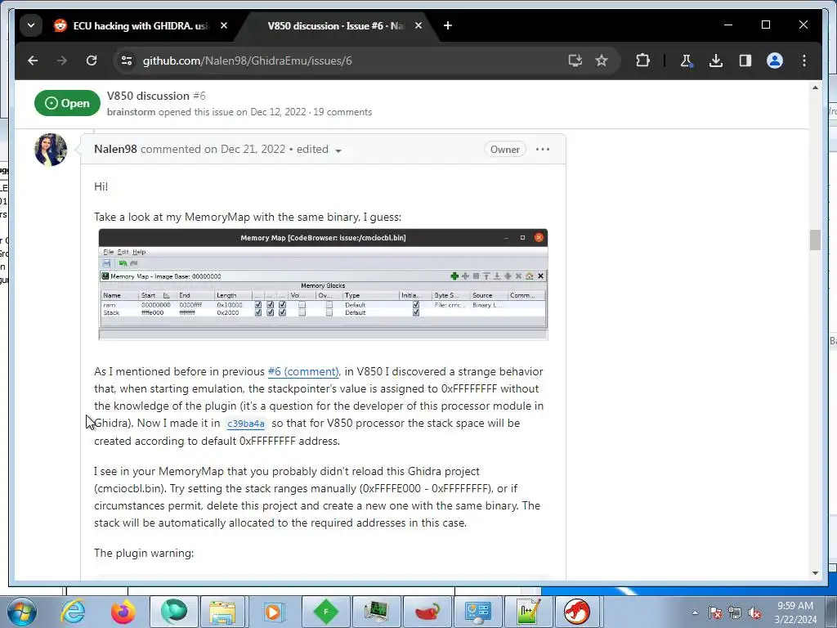Viewport: 837px width, 628px height.
Task: Click the scrollbar down arrow
Action: pos(815,573)
